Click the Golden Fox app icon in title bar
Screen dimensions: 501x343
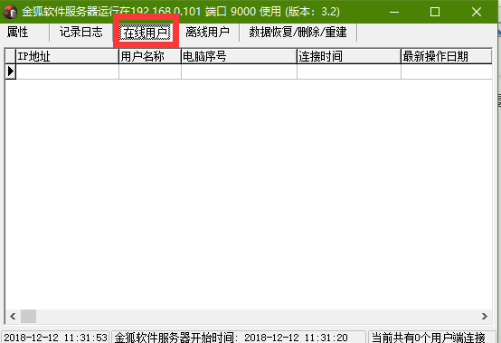pos(10,12)
